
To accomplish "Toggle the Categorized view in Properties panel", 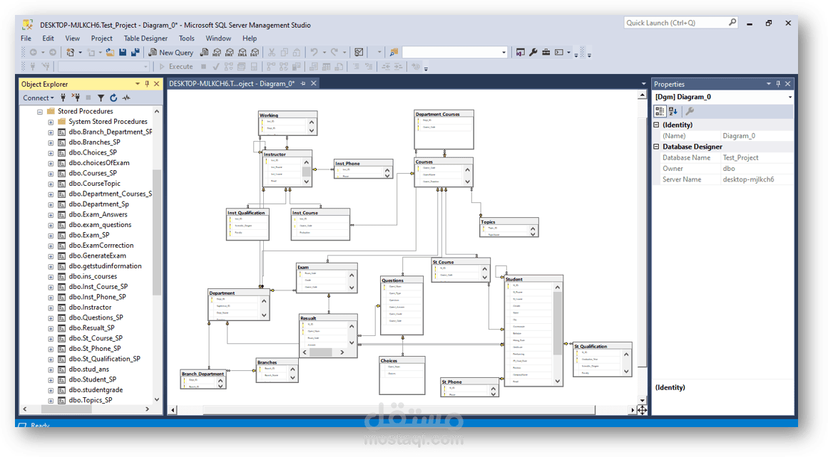I will pos(660,111).
